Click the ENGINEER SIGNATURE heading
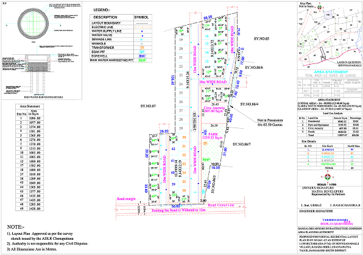The height and width of the screenshot is (255, 363). pyautogui.click(x=316, y=211)
